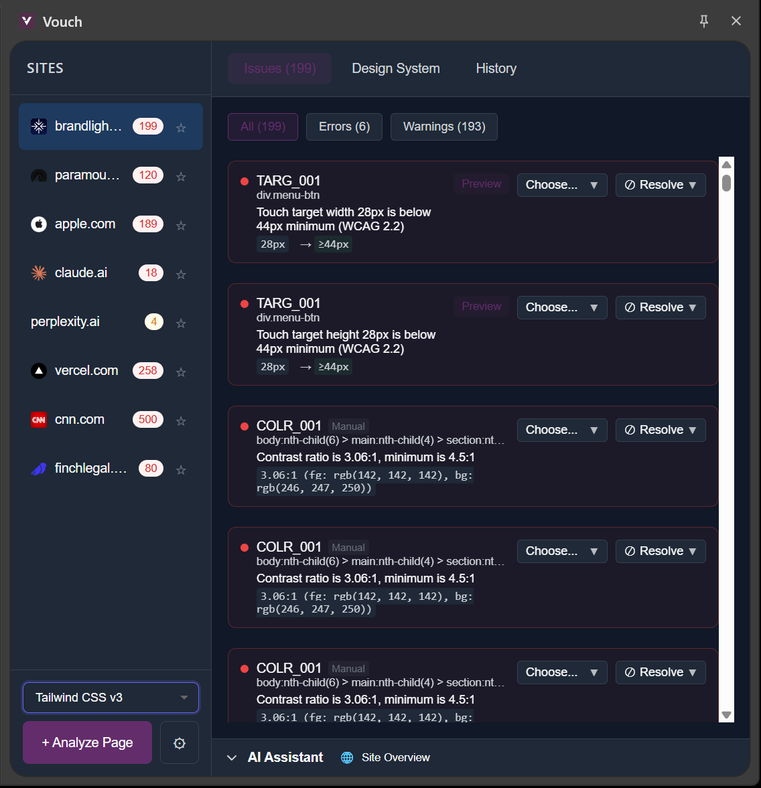Open Choose dropdown on first TARG_001 issue
The width and height of the screenshot is (761, 788).
click(x=562, y=185)
